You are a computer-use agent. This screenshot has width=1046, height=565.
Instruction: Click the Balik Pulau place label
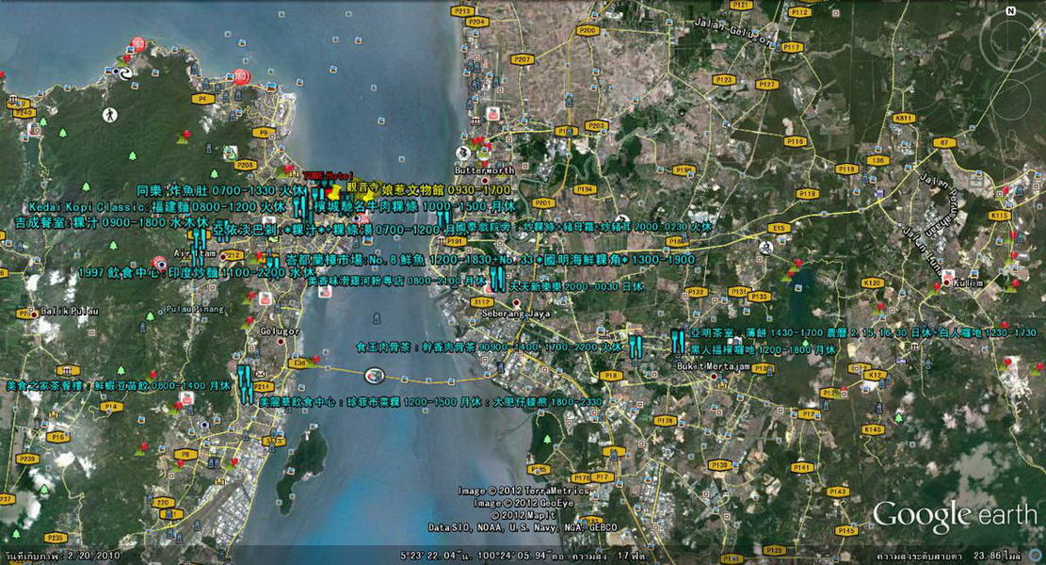70,311
